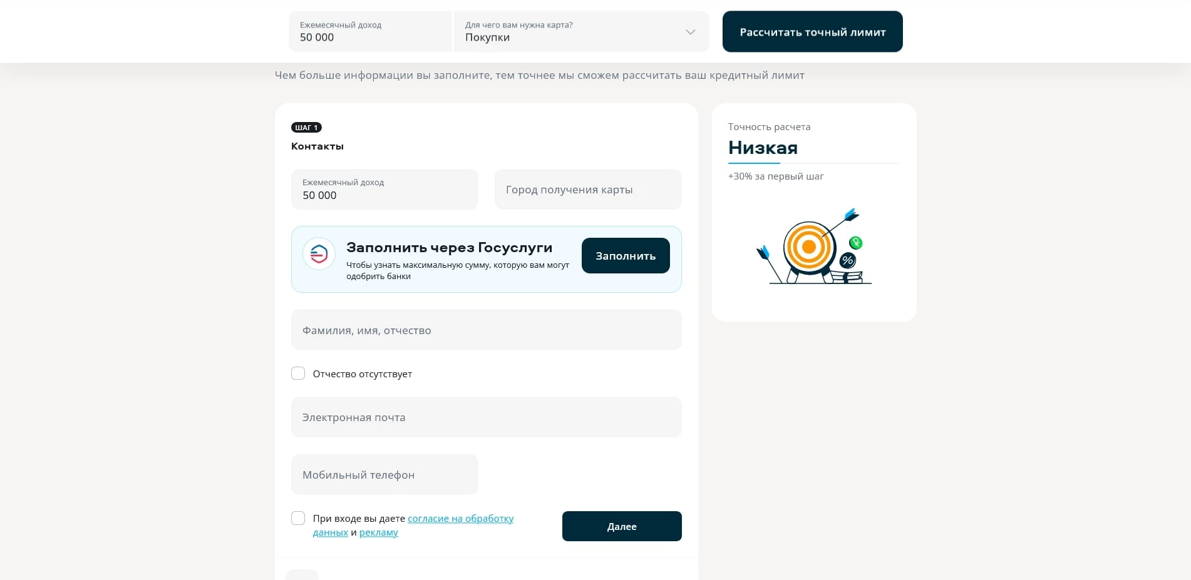This screenshot has height=580, width=1191.
Task: Click the 'Заполнить' Gosuslugi button
Action: coord(625,256)
